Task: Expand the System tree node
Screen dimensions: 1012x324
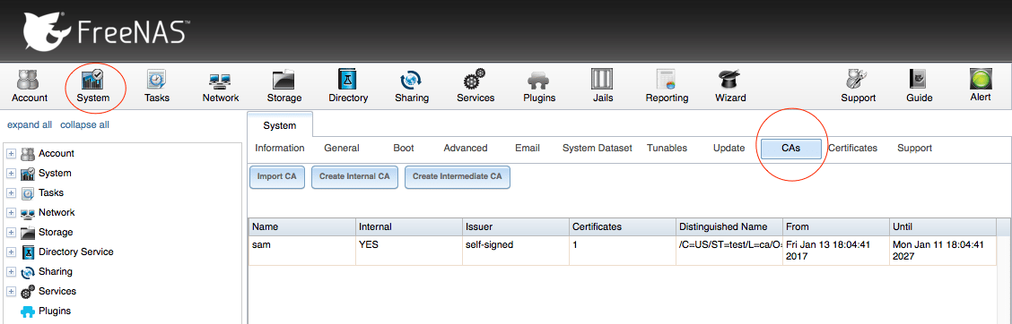Action: click(x=11, y=174)
